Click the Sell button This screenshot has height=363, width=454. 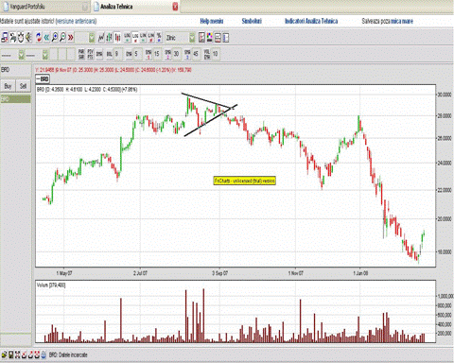[23, 86]
